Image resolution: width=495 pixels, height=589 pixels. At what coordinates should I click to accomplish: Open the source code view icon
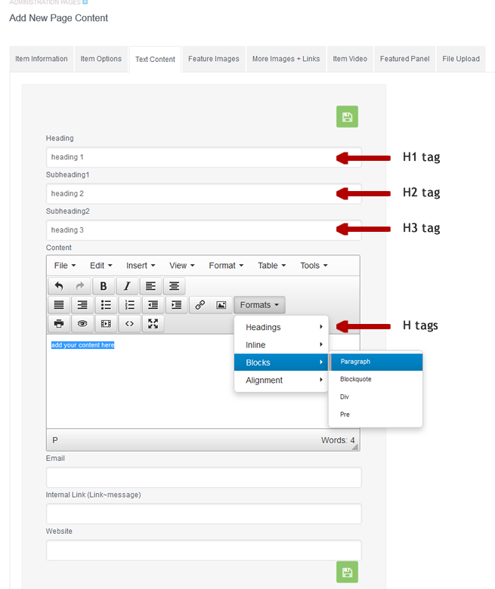[x=129, y=324]
